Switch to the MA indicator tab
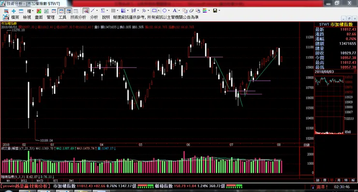The height and width of the screenshot is (192, 358). click(8, 180)
